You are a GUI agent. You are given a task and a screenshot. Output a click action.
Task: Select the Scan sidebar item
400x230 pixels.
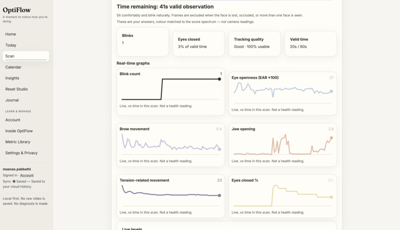[26, 56]
